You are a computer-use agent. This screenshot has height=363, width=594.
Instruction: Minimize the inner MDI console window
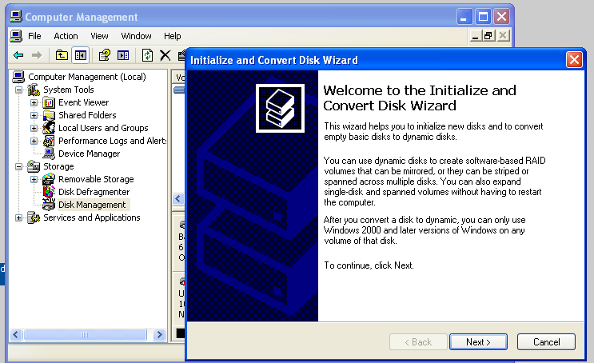(476, 36)
